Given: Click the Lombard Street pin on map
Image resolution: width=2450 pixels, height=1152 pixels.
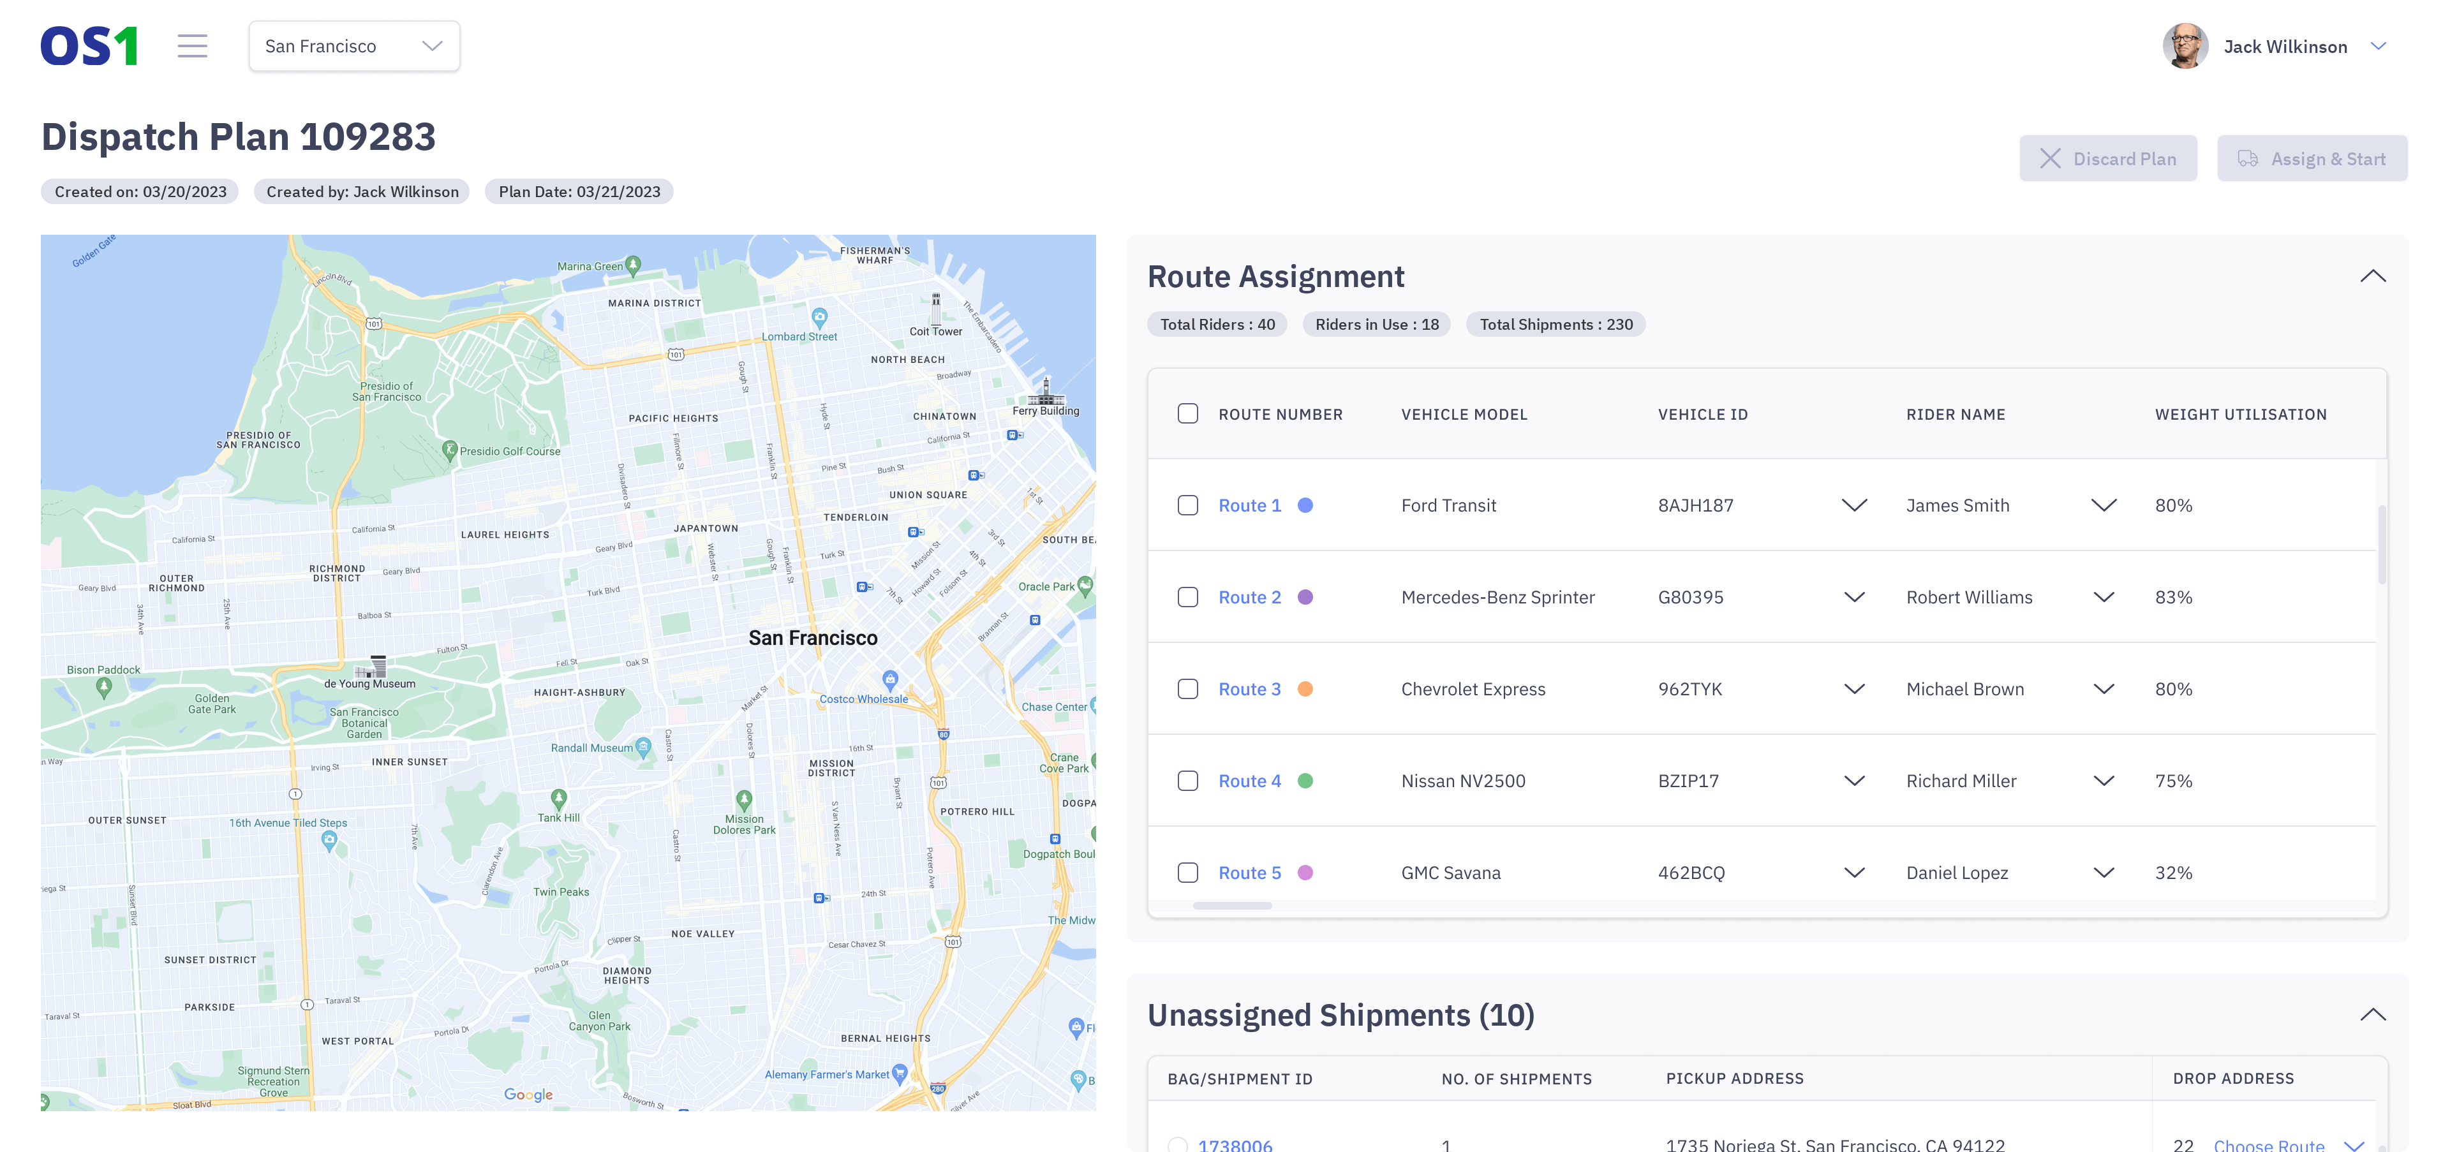Looking at the screenshot, I should pos(819,318).
